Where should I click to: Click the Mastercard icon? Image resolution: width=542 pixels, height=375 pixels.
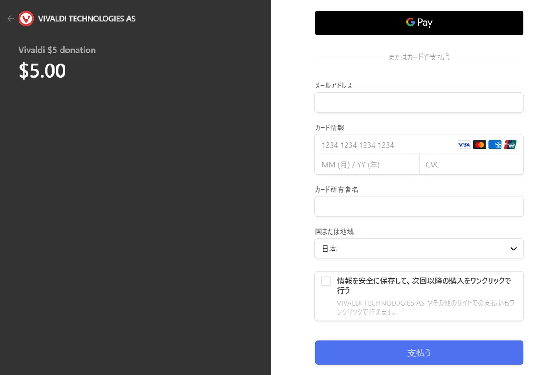click(x=479, y=145)
